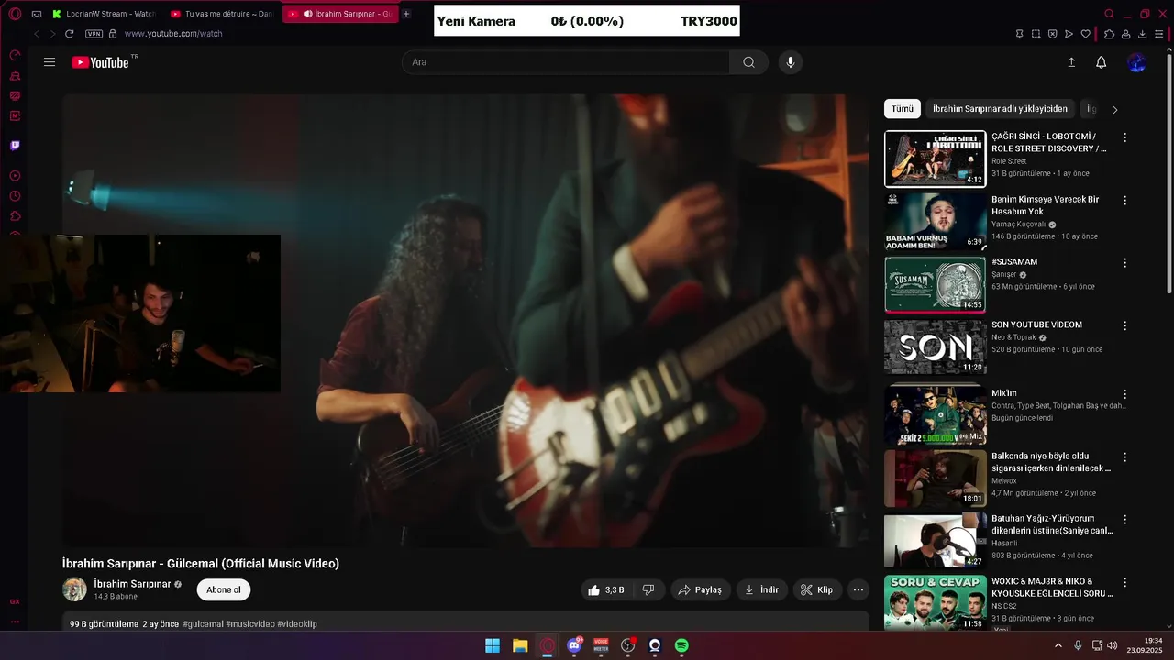Open the sidebar player icon

15,176
